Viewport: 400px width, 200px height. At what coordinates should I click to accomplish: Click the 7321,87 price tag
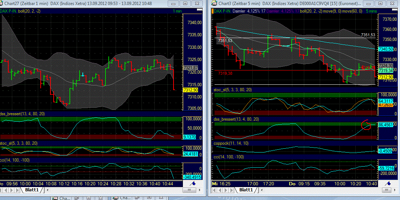(190, 68)
